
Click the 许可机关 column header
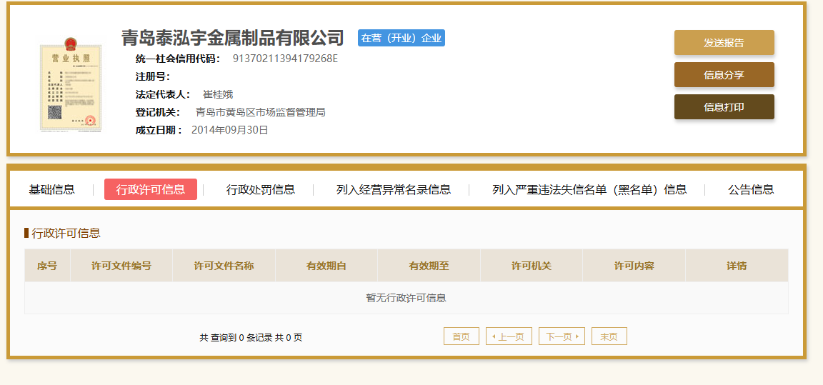click(x=532, y=266)
